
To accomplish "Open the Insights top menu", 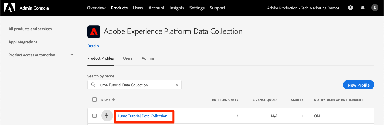I will click(177, 8).
